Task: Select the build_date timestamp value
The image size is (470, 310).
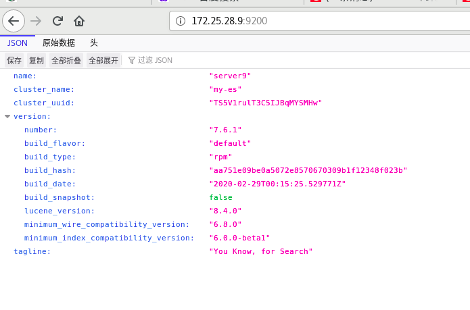Action: tap(277, 184)
